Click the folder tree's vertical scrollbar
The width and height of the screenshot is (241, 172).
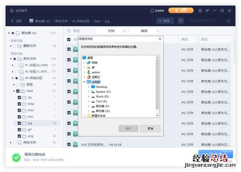coord(157,83)
